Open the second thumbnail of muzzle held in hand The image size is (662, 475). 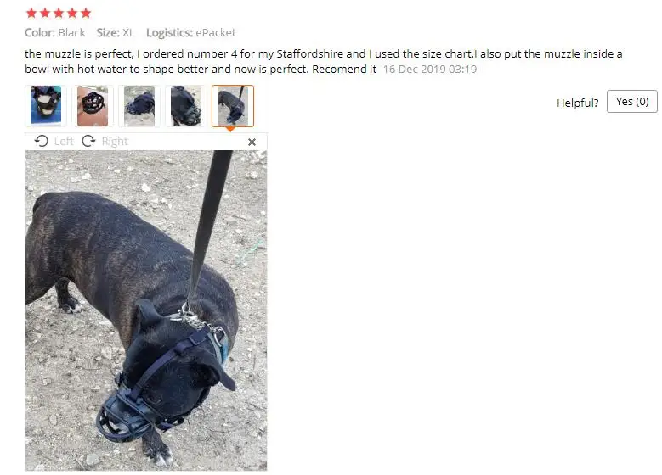93,106
